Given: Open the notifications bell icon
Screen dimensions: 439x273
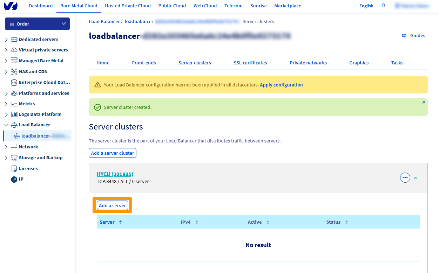Looking at the screenshot, I should (x=383, y=6).
